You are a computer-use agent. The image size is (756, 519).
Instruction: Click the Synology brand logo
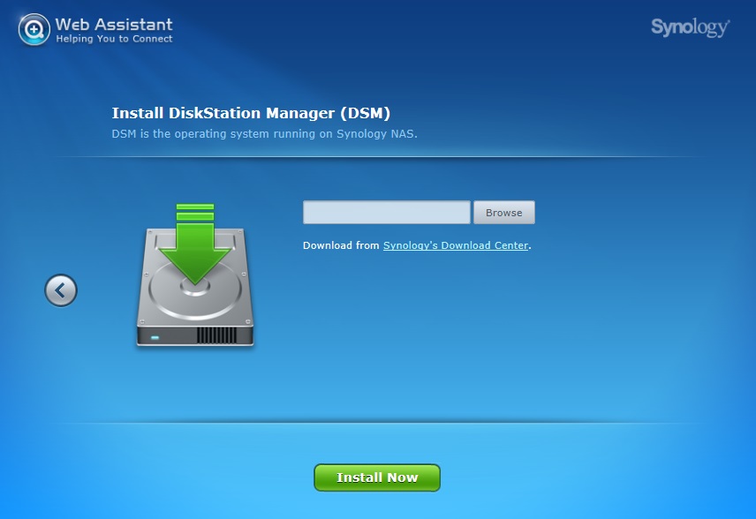pos(690,27)
